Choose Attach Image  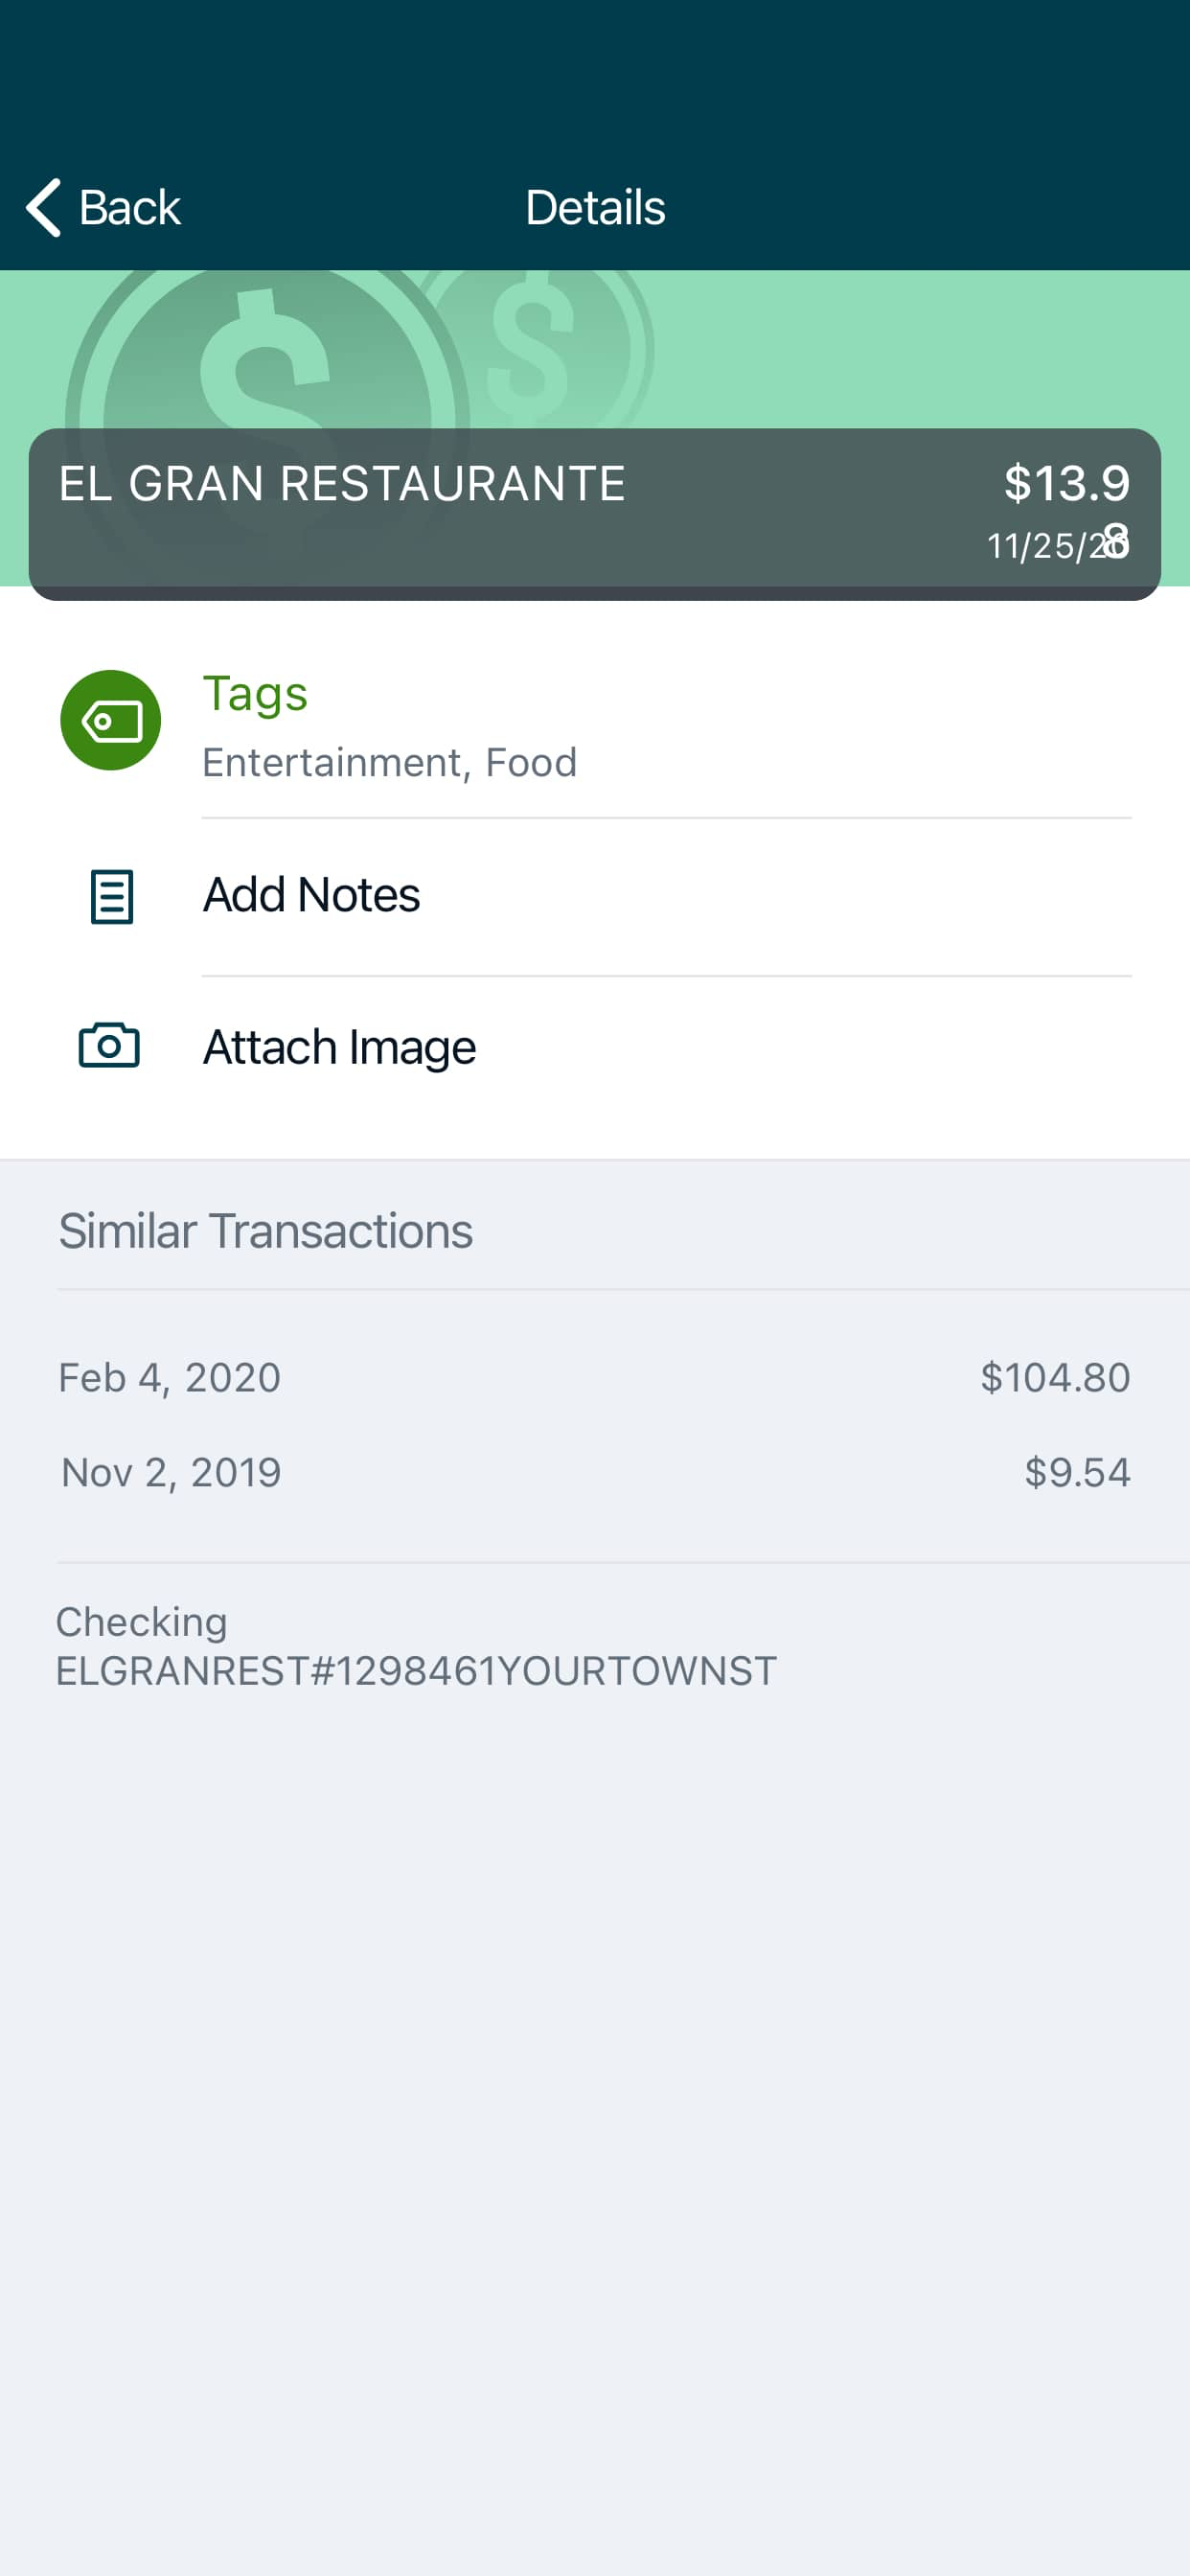[x=339, y=1047]
